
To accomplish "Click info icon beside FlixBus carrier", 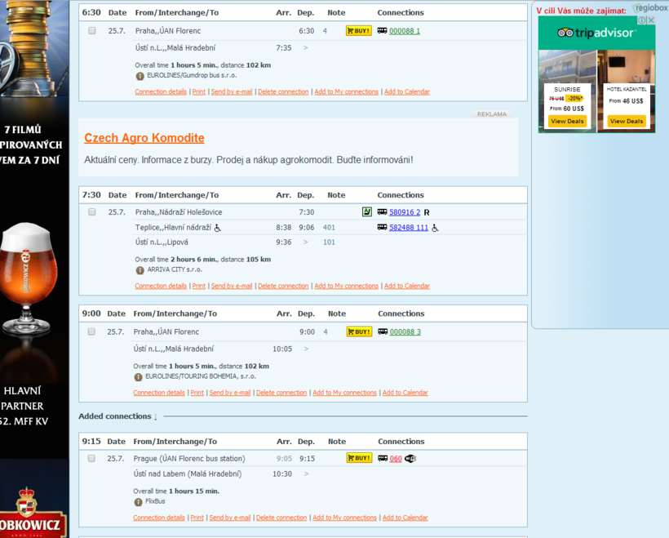I will tap(139, 501).
